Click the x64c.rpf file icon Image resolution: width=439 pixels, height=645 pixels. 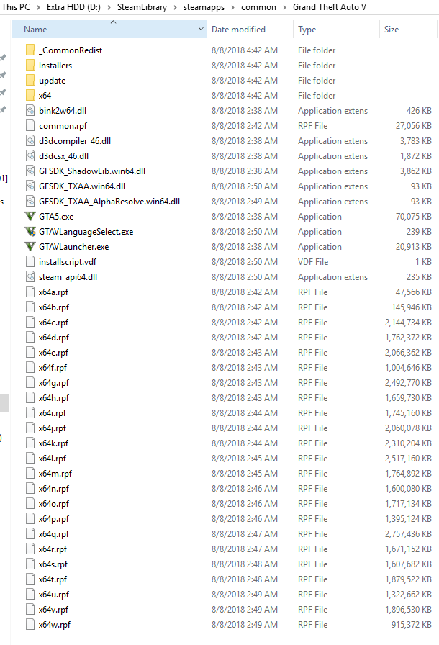click(x=30, y=322)
